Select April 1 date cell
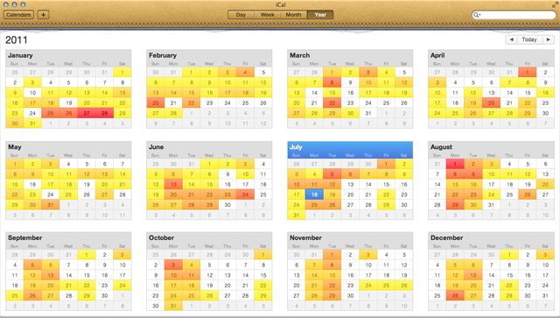Viewport: 560px width, 318px height. [527, 72]
